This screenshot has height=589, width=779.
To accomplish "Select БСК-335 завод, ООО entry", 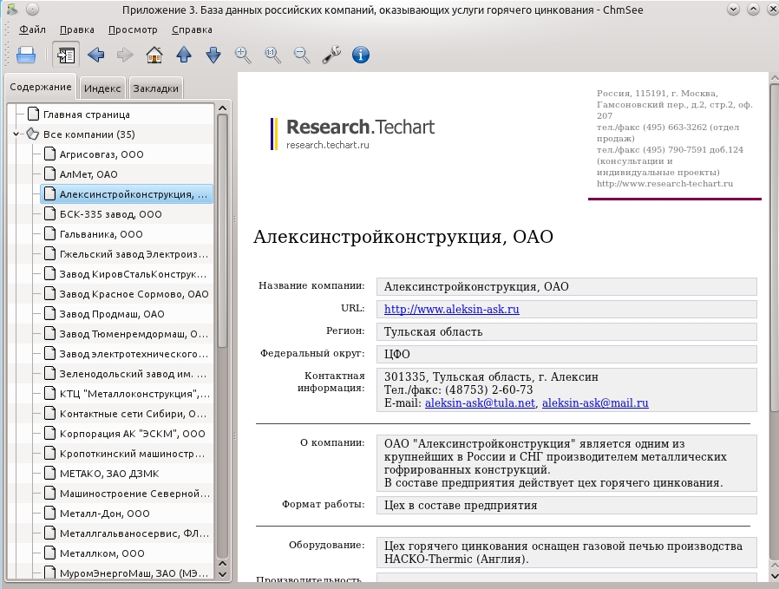I will pos(110,214).
